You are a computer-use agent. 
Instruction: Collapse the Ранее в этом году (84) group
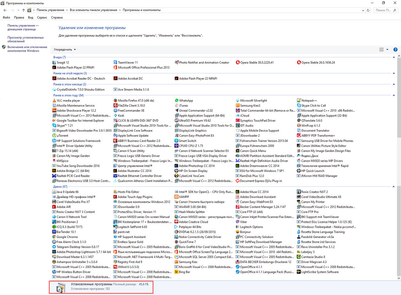coord(394,95)
